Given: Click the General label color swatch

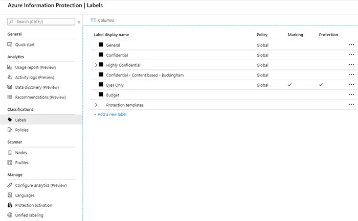Looking at the screenshot, I should click(x=101, y=44).
